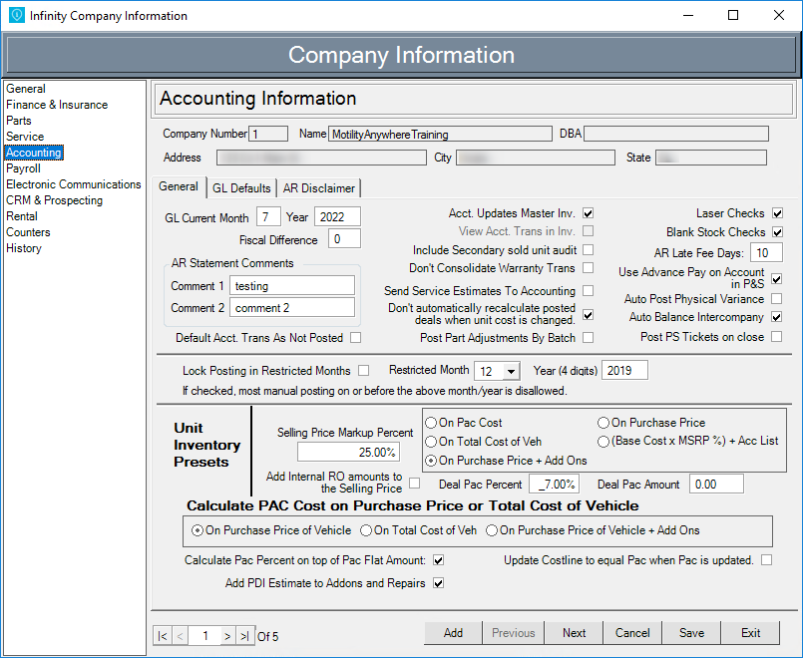Toggle Auto Balance Intercompany checkbox
This screenshot has width=803, height=658.
point(777,317)
